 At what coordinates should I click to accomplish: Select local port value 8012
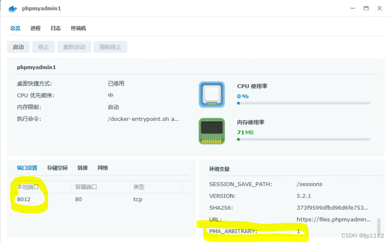[x=24, y=200]
